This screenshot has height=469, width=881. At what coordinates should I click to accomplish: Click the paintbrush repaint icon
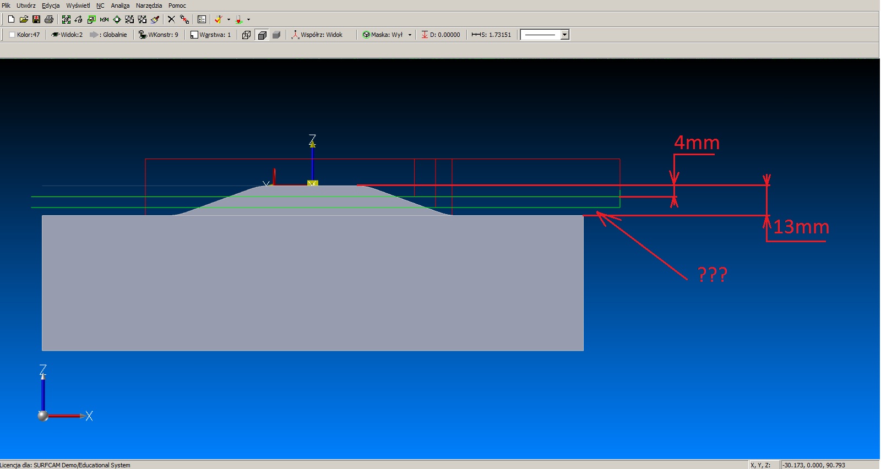(x=155, y=19)
